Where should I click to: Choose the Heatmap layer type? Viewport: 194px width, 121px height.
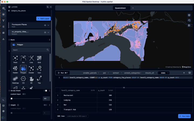pyautogui.click(x=15, y=79)
